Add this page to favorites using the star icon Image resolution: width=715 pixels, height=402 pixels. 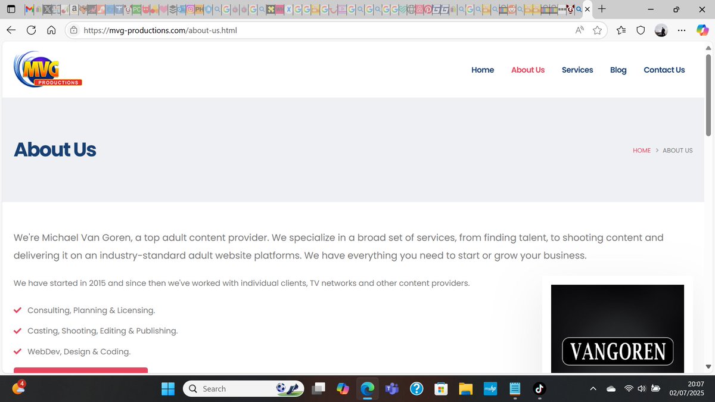pyautogui.click(x=597, y=30)
